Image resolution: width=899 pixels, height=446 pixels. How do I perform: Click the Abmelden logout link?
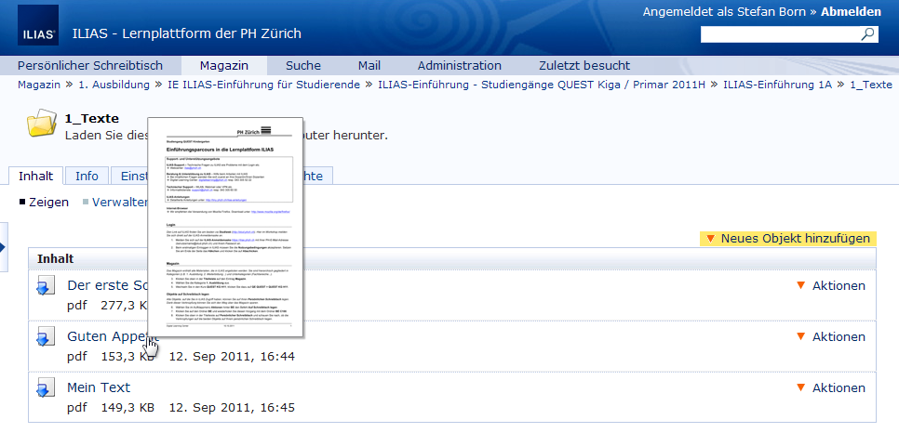(851, 12)
